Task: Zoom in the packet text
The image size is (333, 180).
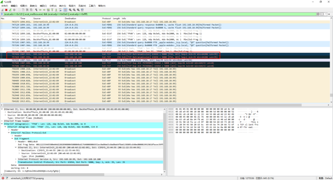Action: (70, 10)
